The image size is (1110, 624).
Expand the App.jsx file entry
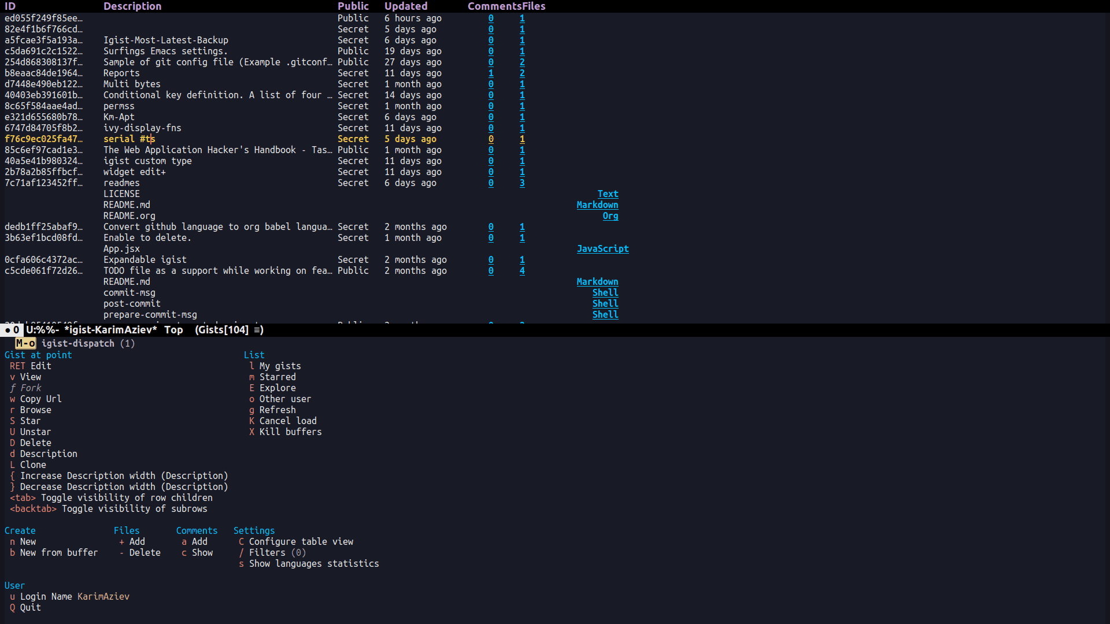pyautogui.click(x=122, y=248)
